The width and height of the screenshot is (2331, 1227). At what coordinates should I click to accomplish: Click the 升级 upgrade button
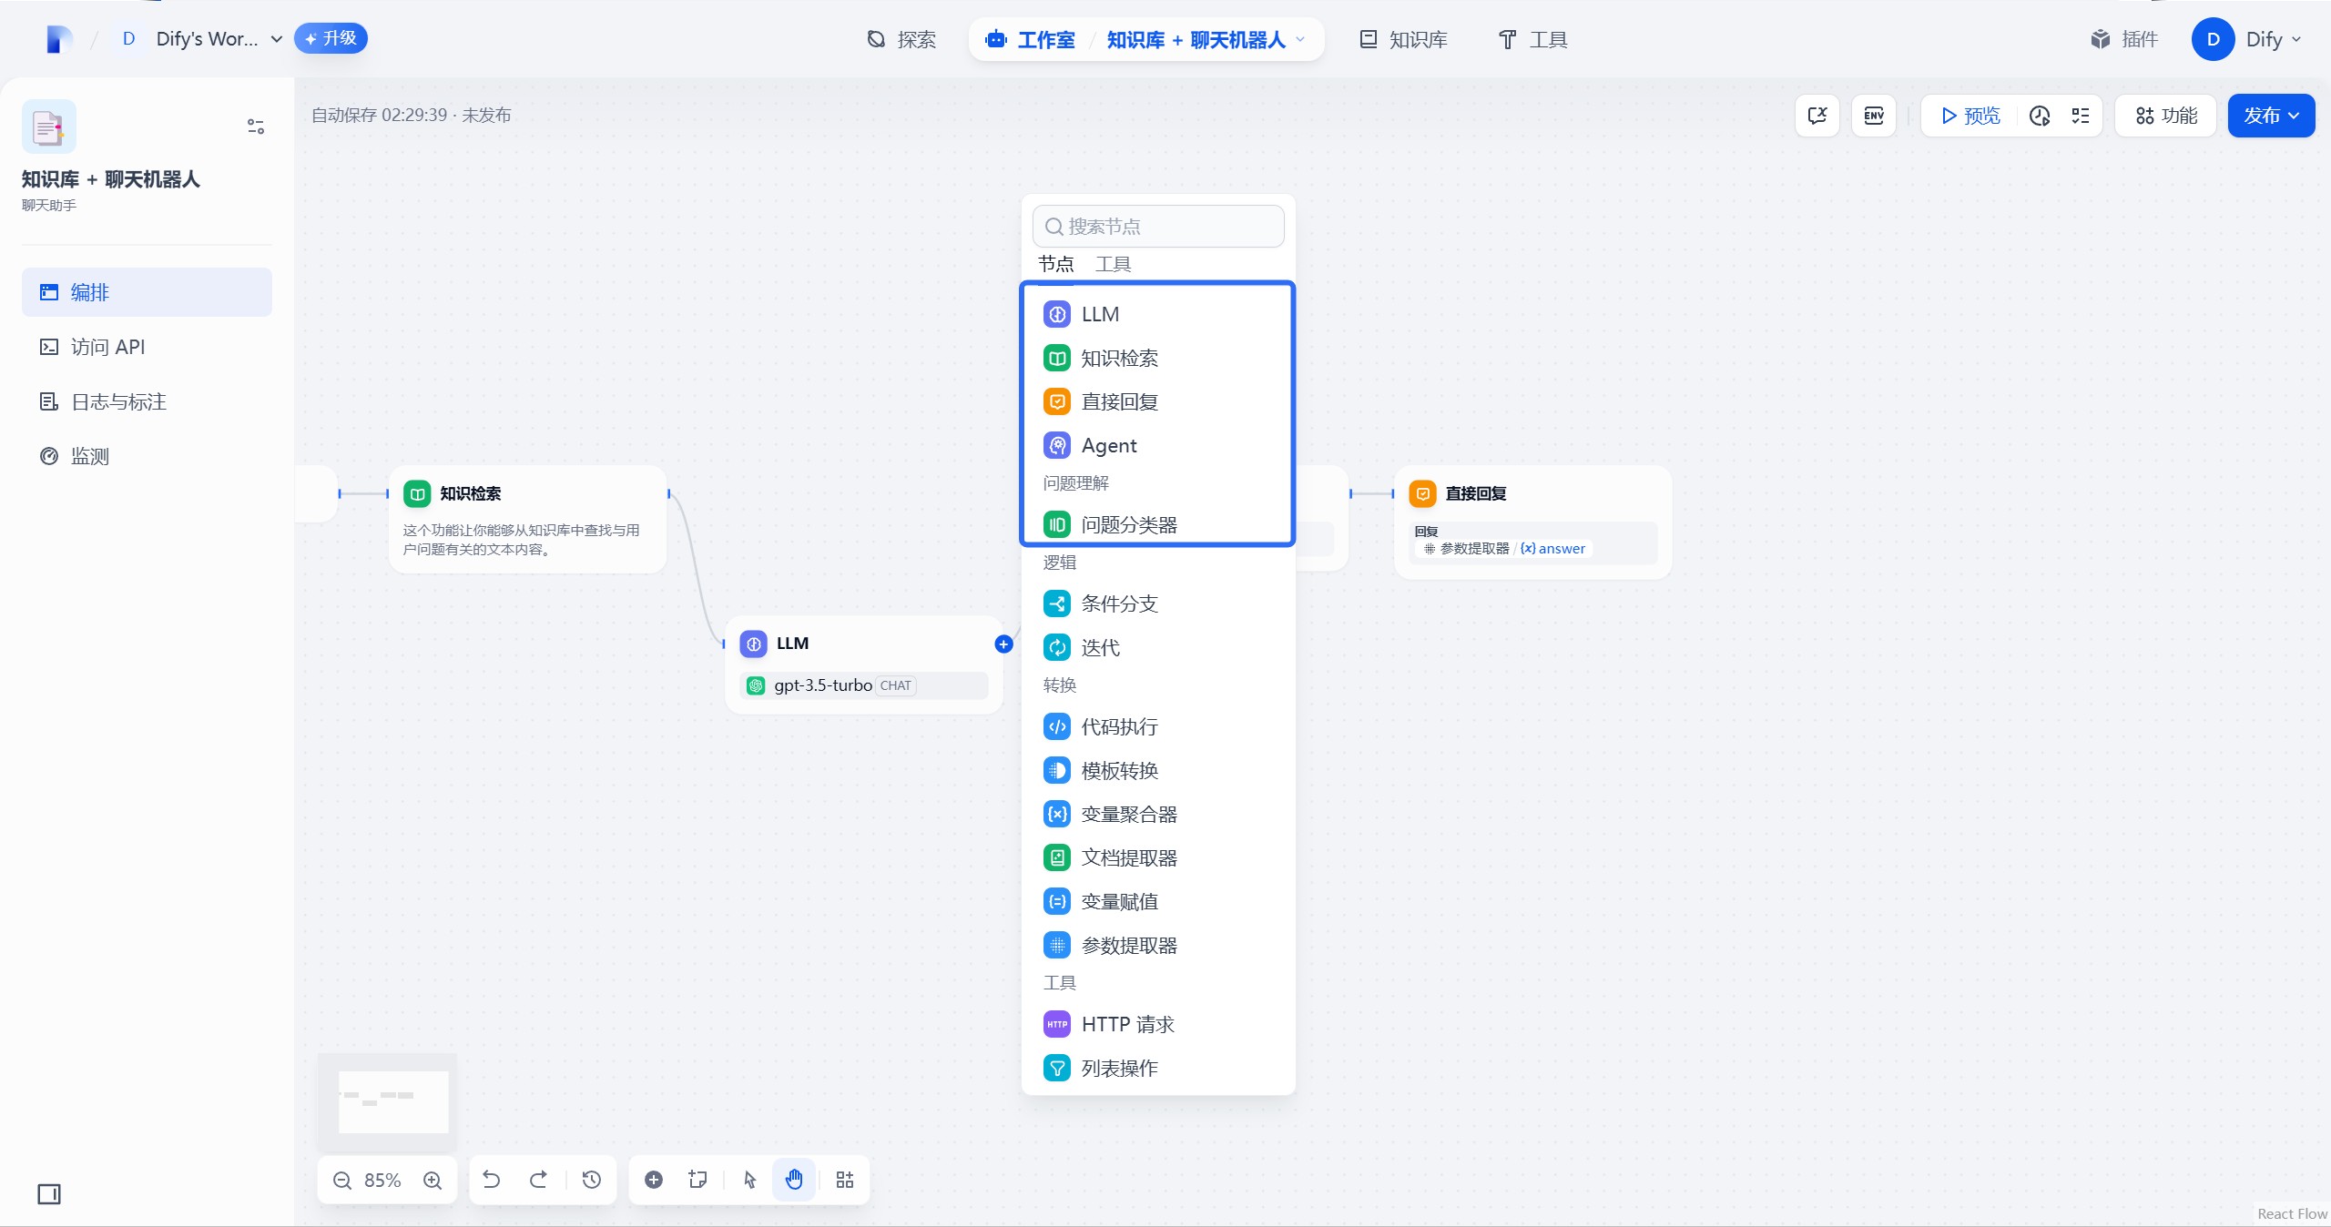331,38
